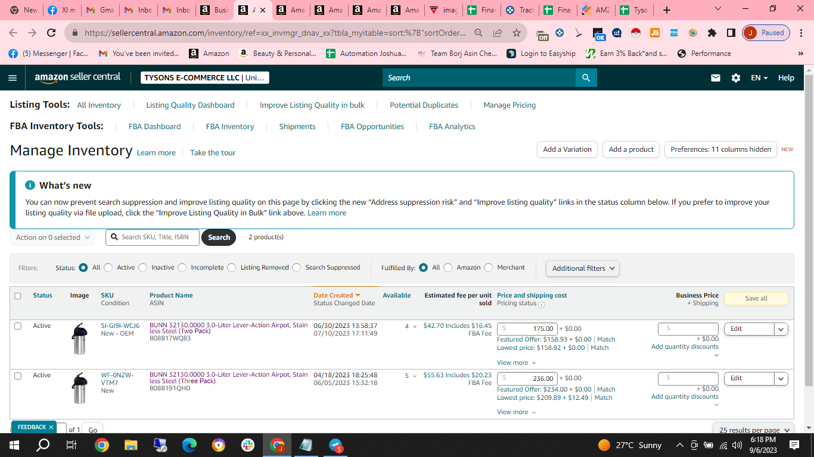The image size is (814, 457).
Task: Click ASIN text B08B191QHD
Action: point(170,389)
